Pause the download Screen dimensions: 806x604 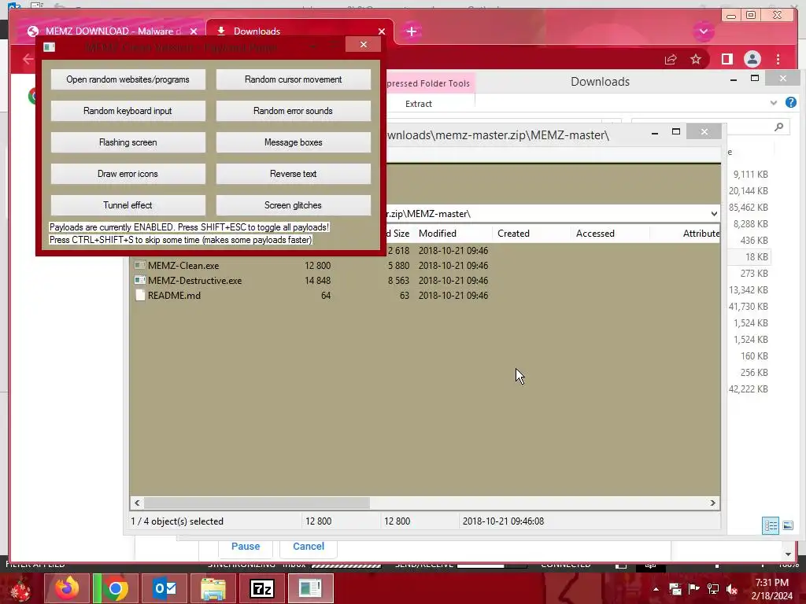(246, 547)
